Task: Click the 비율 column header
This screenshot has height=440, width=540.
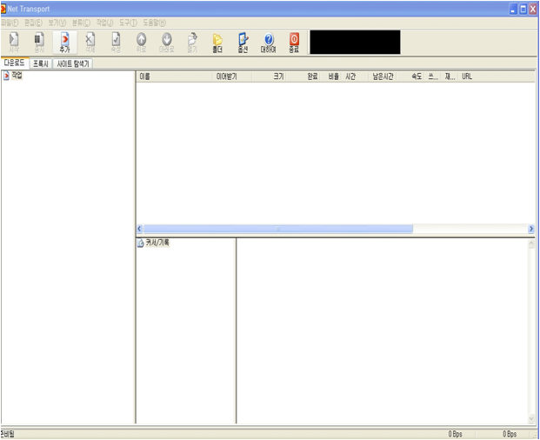Action: coord(331,77)
